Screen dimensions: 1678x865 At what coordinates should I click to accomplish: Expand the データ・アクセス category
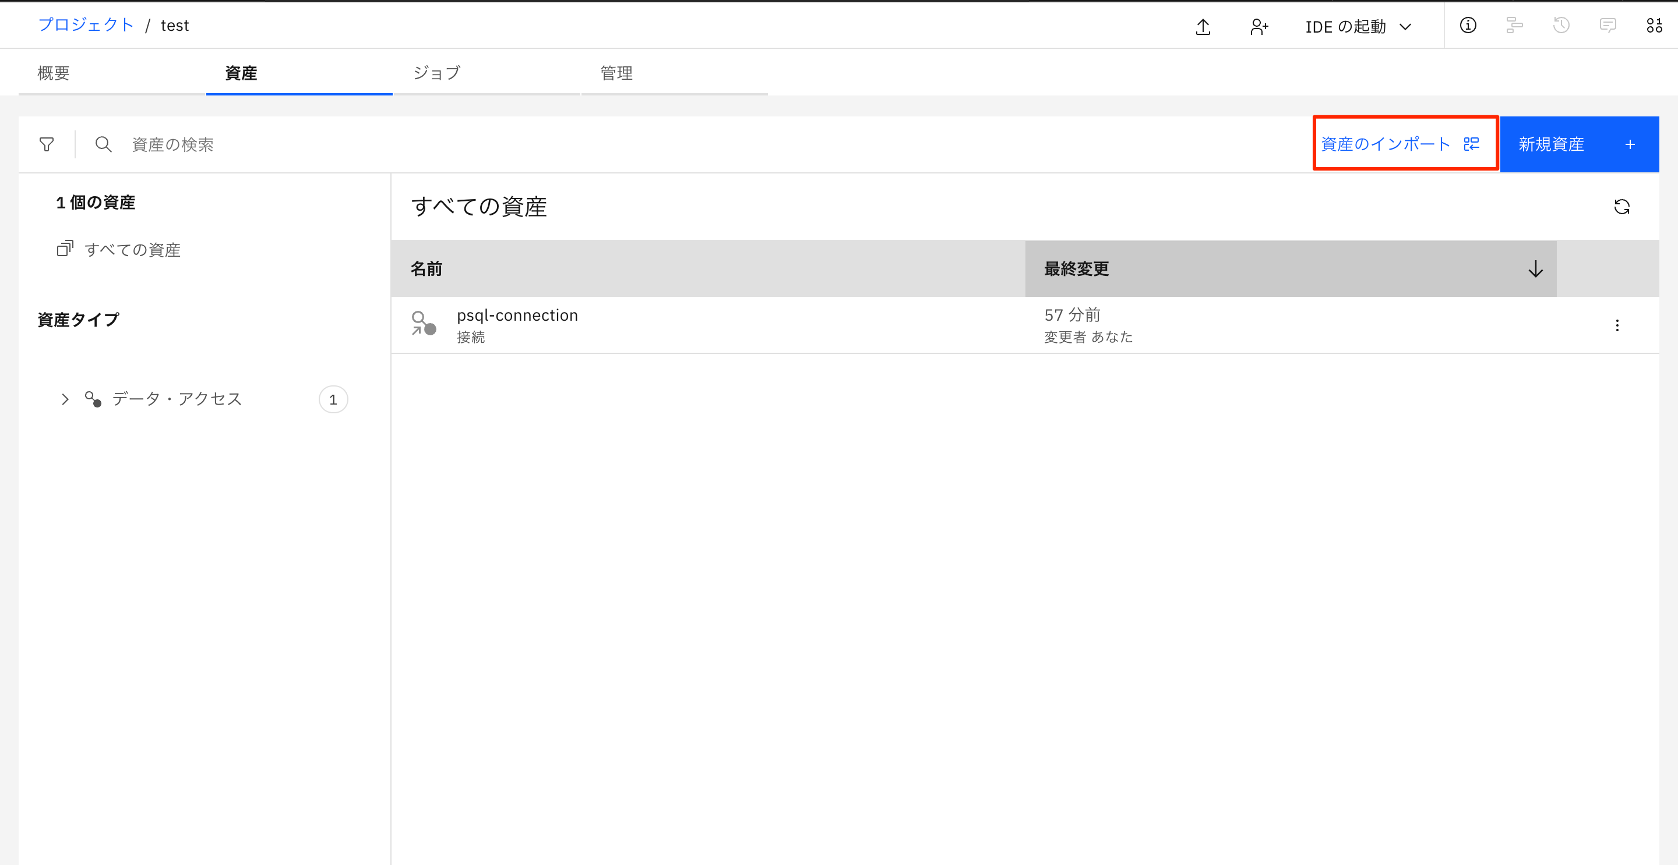point(64,399)
